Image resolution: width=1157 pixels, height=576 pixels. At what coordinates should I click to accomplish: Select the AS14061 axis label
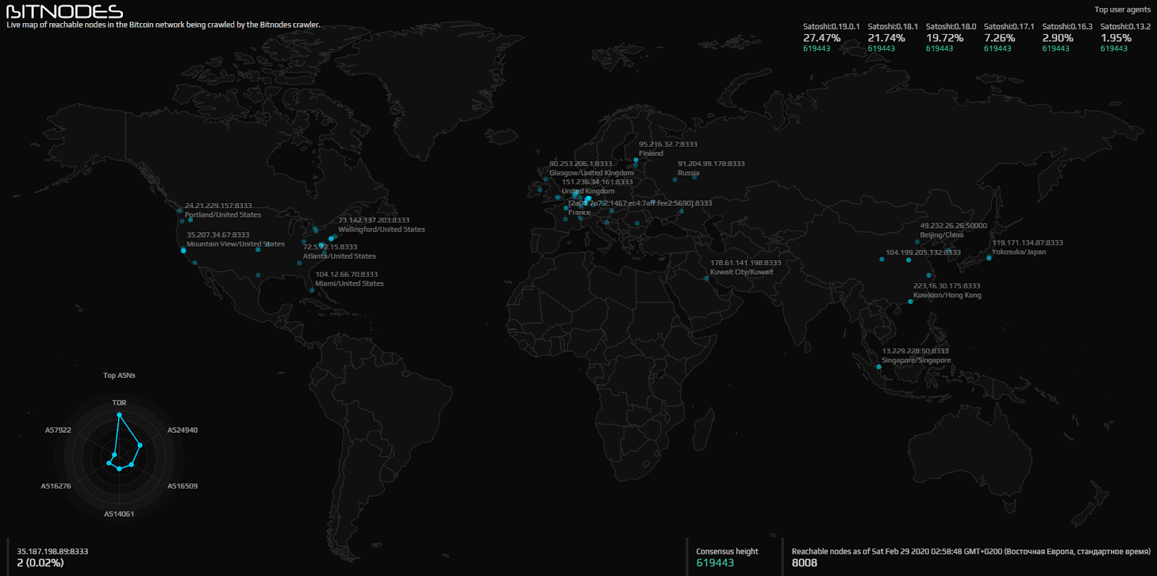click(x=119, y=514)
